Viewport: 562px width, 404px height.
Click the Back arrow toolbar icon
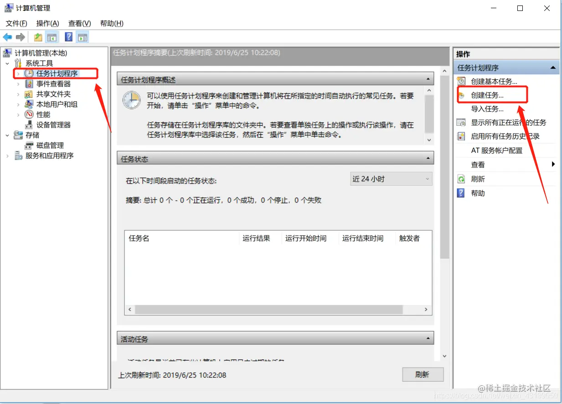click(7, 37)
